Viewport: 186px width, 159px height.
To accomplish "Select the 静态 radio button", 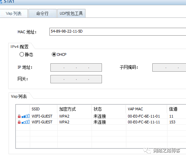I will tap(22, 54).
